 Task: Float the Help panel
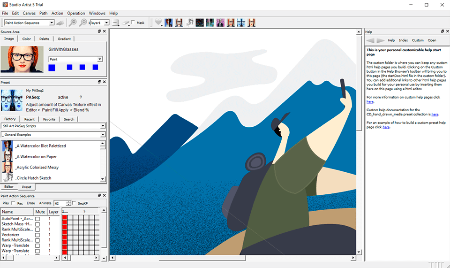pyautogui.click(x=442, y=31)
